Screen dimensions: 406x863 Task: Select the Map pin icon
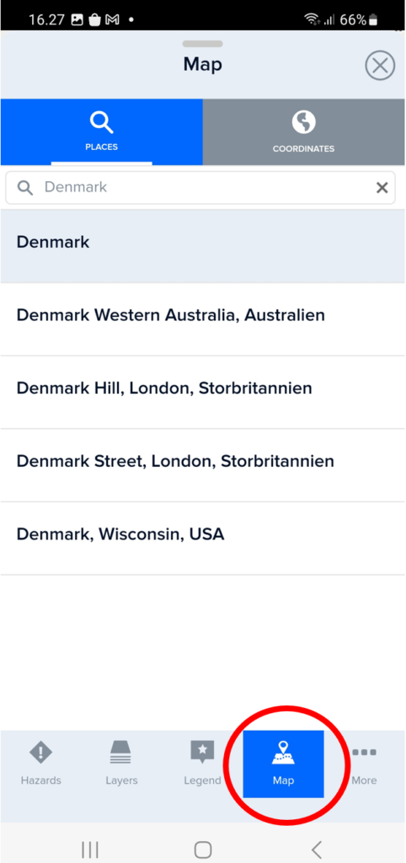pyautogui.click(x=283, y=753)
